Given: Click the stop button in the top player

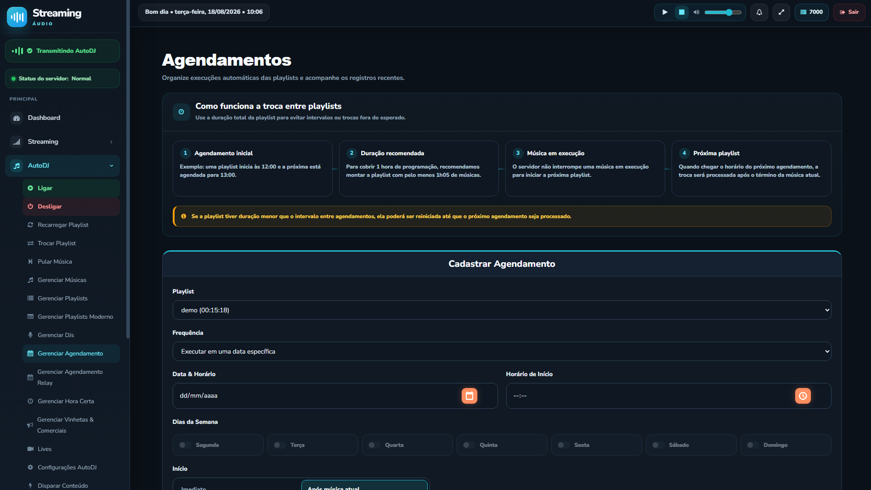Looking at the screenshot, I should [682, 12].
